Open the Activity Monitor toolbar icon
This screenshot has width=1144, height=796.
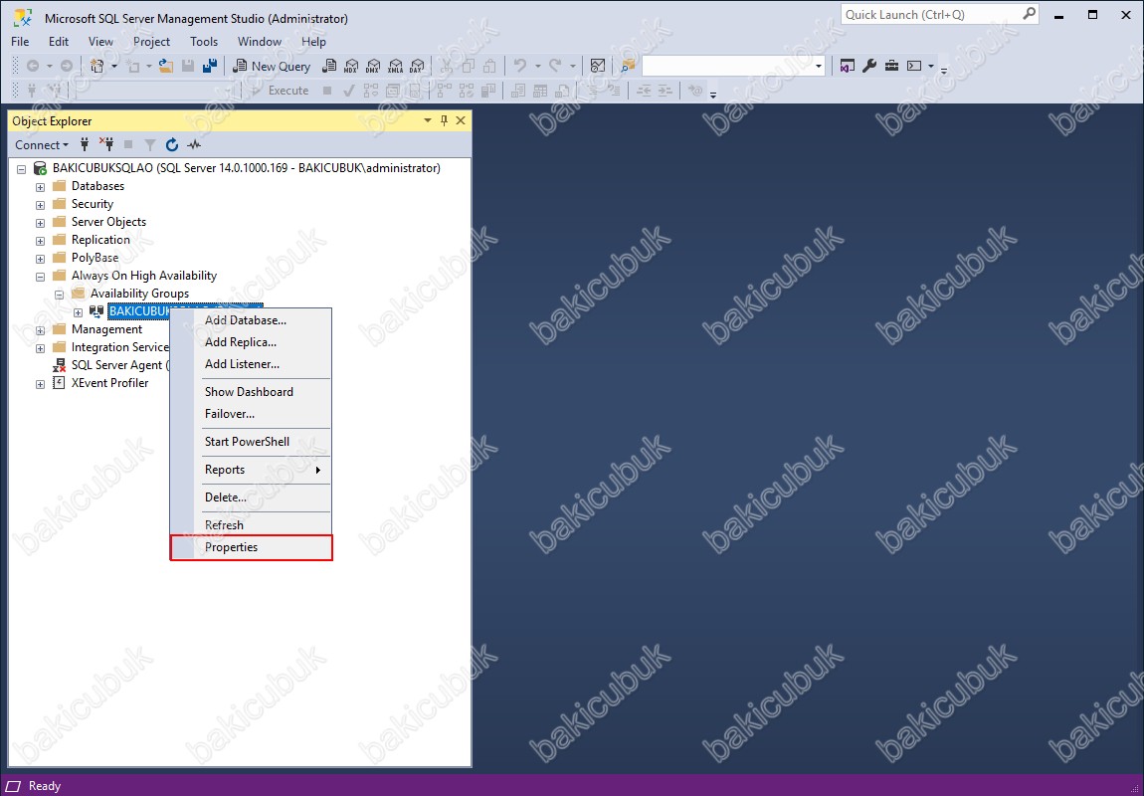click(598, 66)
